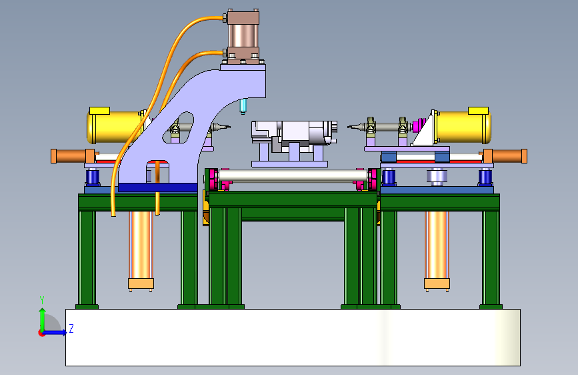This screenshot has height=375, width=578.
Task: Select the white triangular bracket near right motor
Action: click(x=424, y=130)
